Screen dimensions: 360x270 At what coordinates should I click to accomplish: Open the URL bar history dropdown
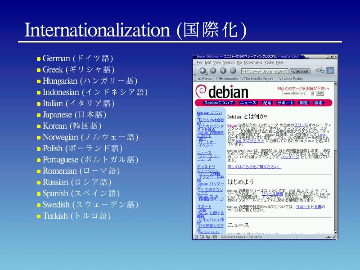click(286, 71)
